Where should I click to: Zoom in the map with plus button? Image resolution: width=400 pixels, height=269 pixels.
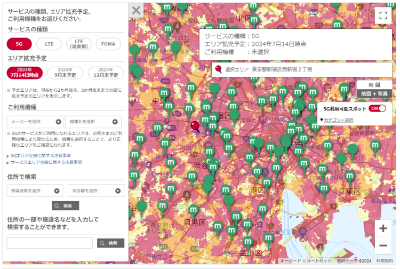point(383,228)
